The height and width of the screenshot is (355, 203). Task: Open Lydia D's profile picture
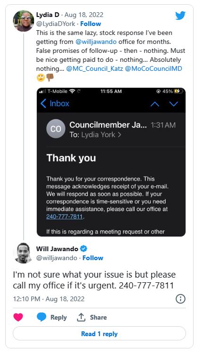pyautogui.click(x=24, y=21)
